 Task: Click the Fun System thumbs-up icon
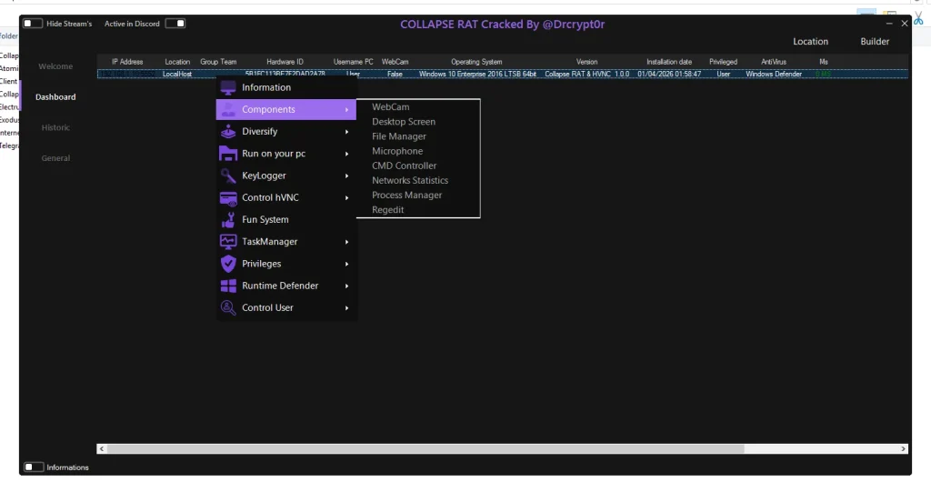[x=227, y=220]
